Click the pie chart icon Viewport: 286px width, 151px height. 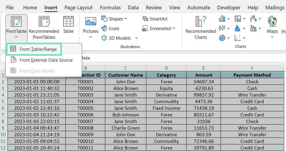(x=222, y=38)
